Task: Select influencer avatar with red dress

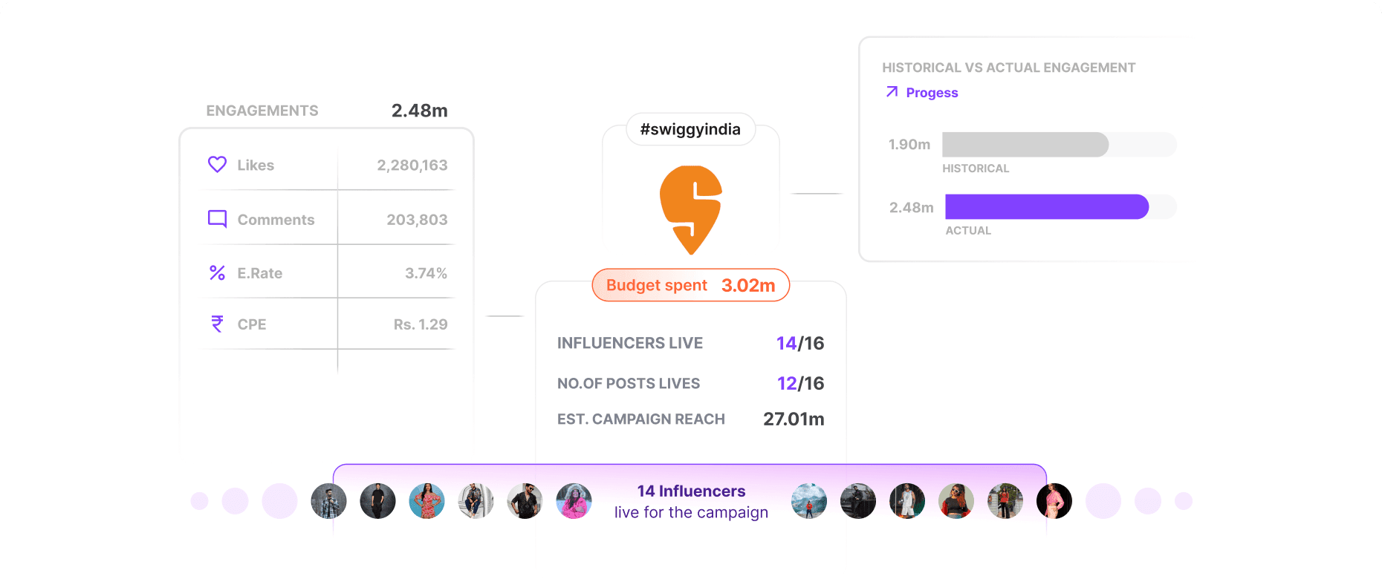Action: [426, 501]
